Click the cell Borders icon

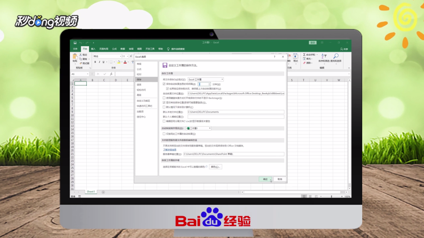pyautogui.click(x=111, y=62)
